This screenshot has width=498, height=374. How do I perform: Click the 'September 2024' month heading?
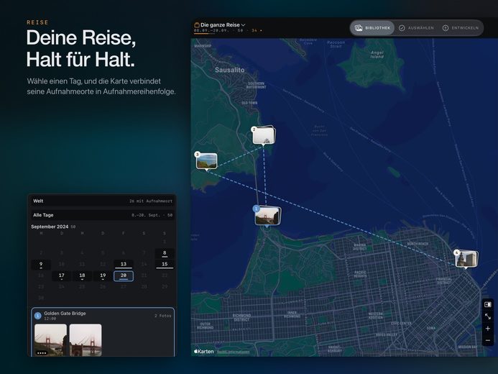tap(50, 227)
